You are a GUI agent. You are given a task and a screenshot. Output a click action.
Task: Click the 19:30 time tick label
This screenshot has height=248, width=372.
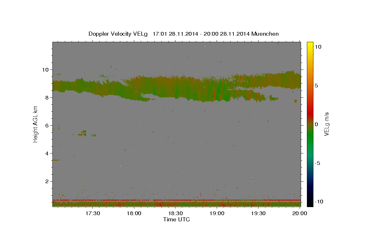pos(258,213)
